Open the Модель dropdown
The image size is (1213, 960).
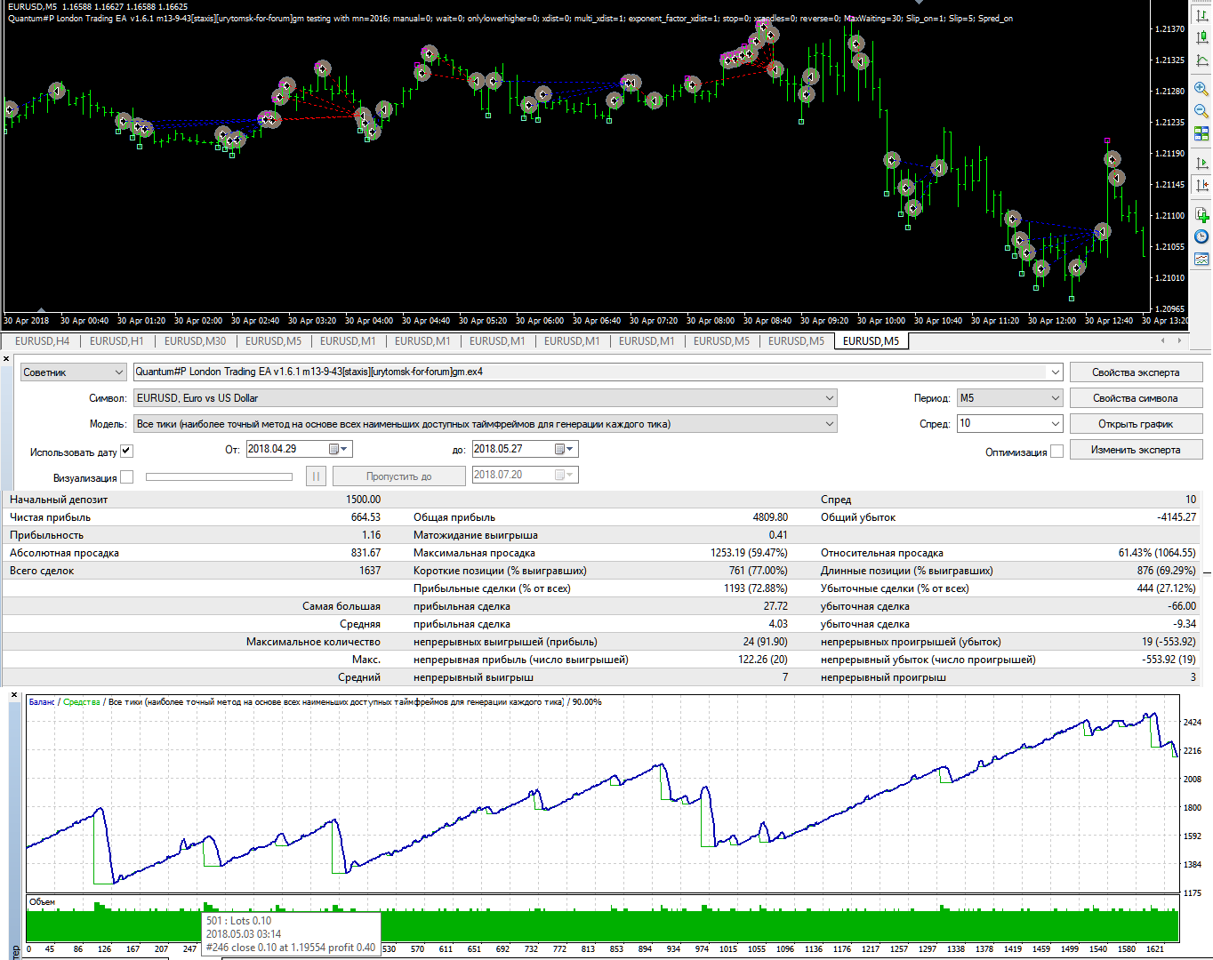[485, 424]
